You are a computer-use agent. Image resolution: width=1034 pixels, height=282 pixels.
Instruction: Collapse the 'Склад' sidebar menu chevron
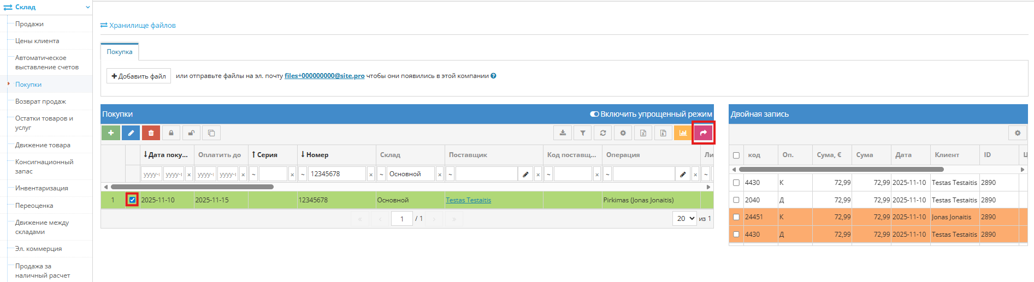pos(88,7)
